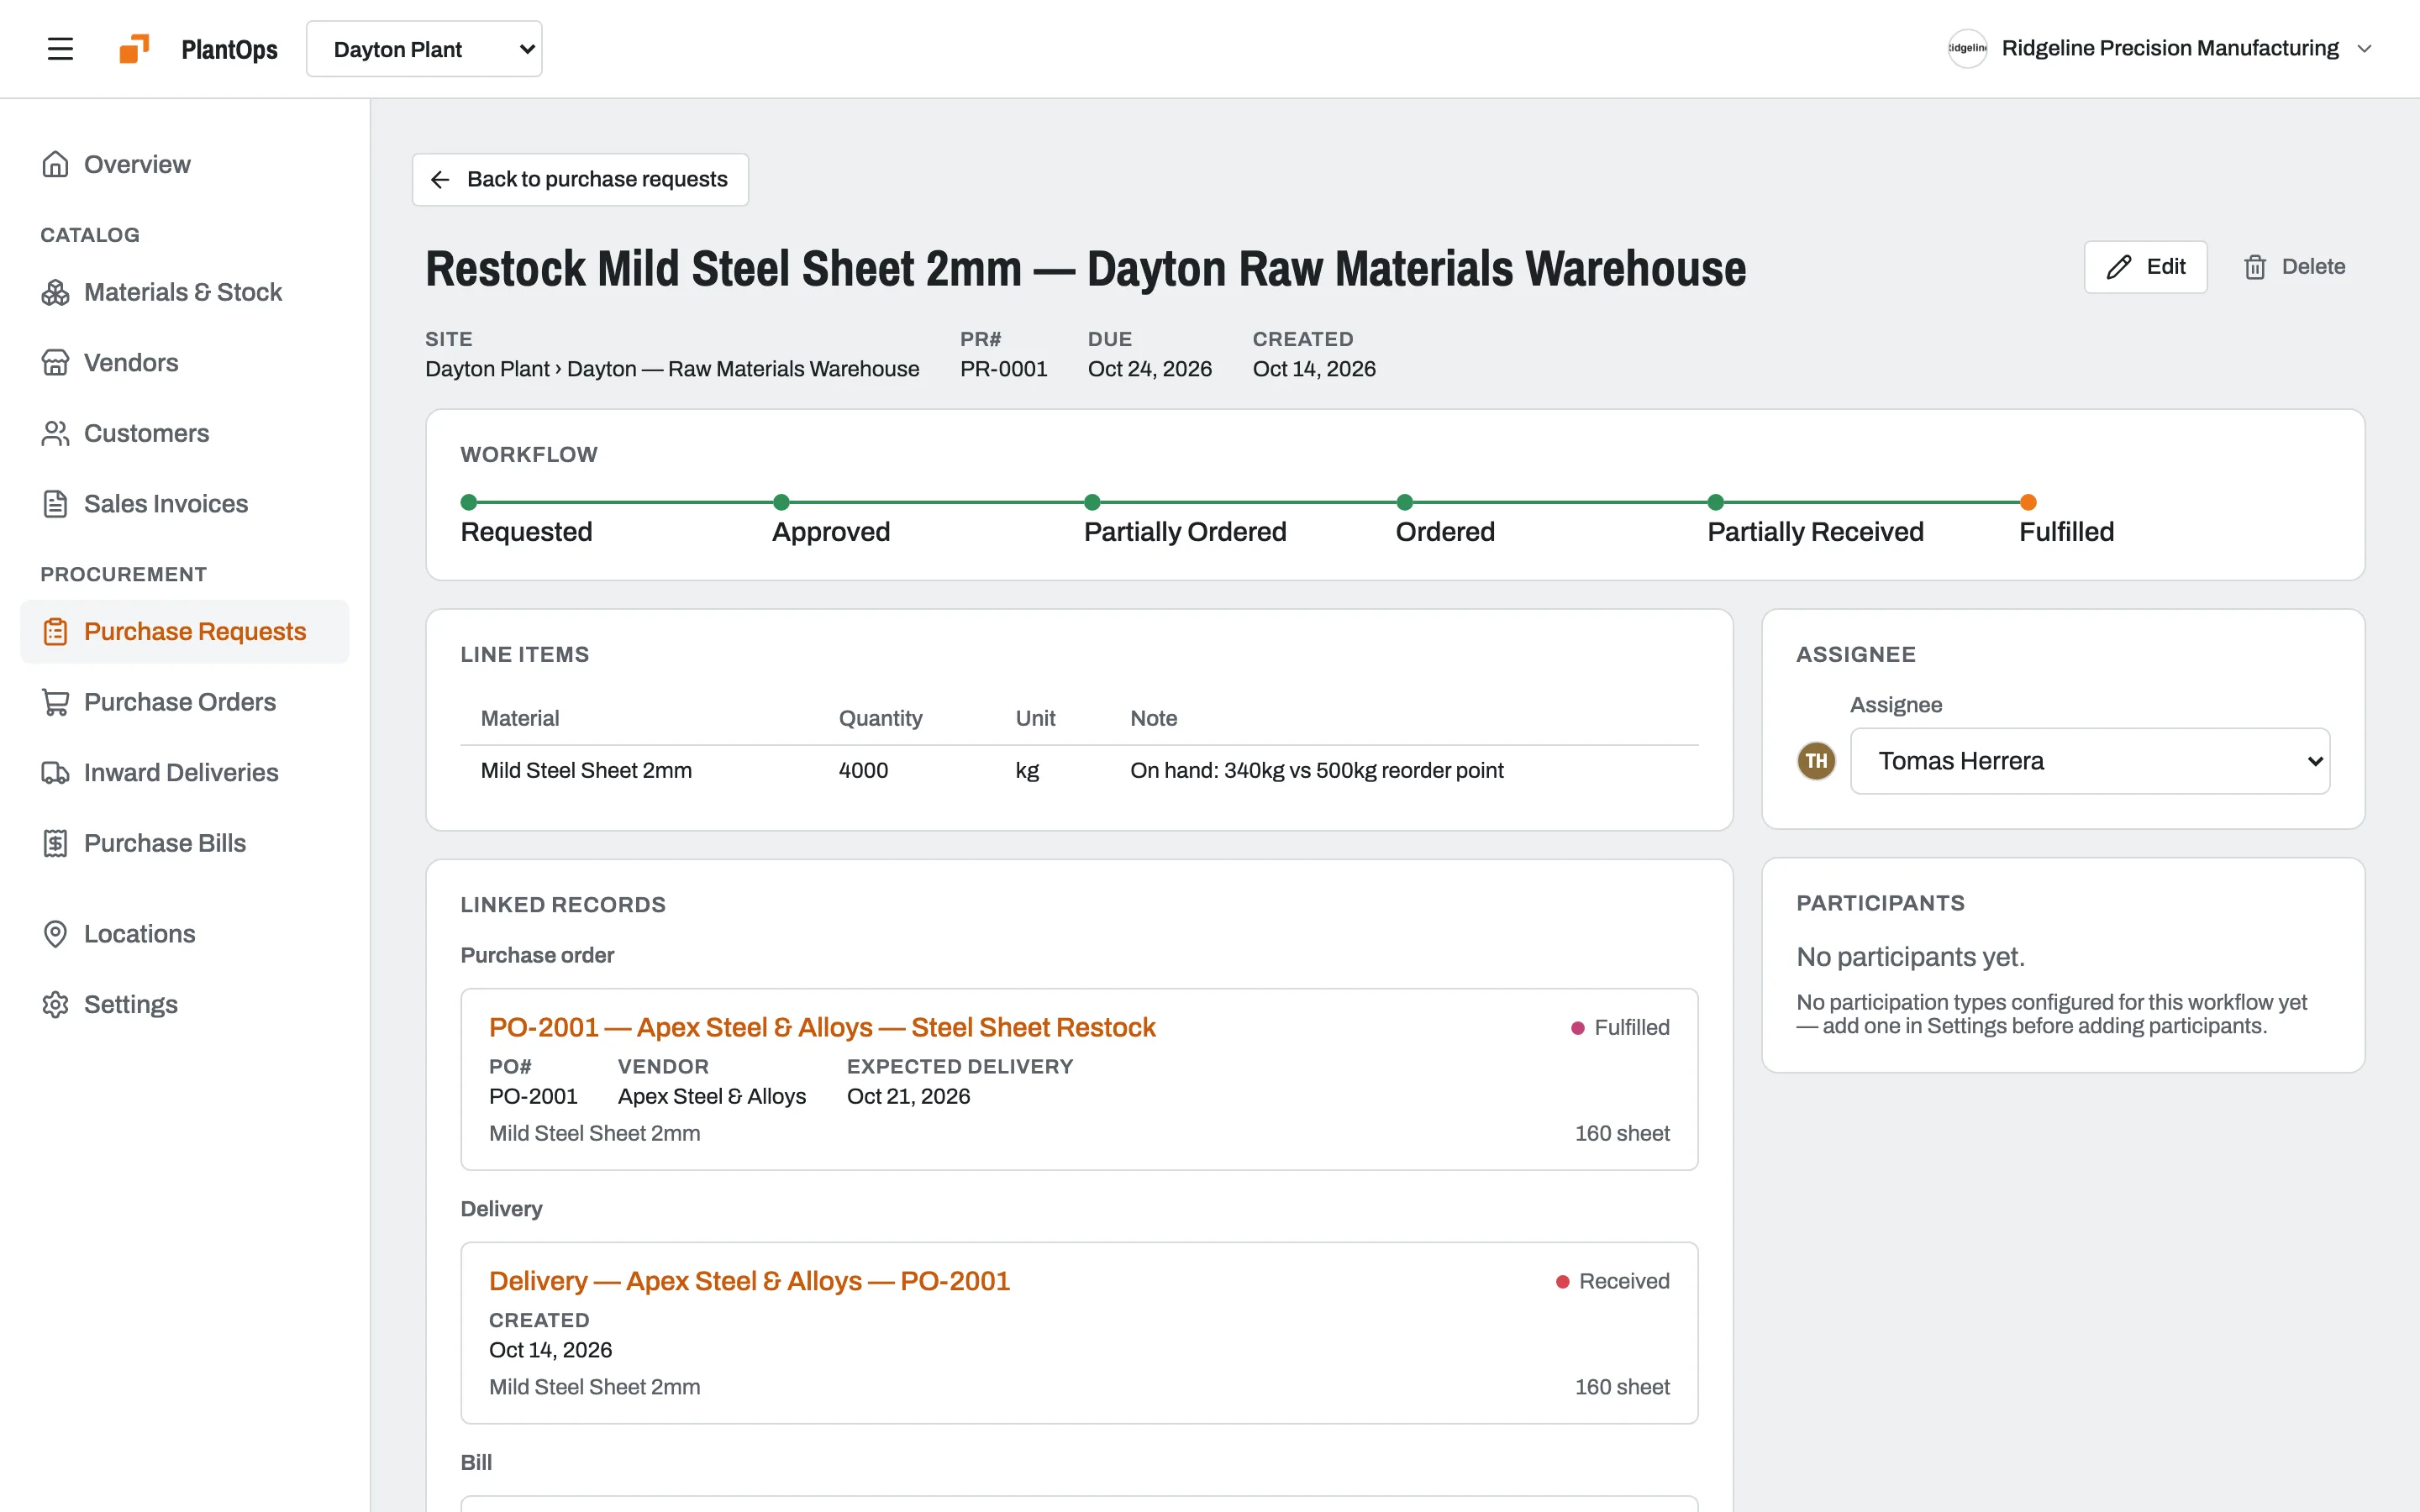Open the Customers page
The height and width of the screenshot is (1512, 2420).
tap(185, 433)
